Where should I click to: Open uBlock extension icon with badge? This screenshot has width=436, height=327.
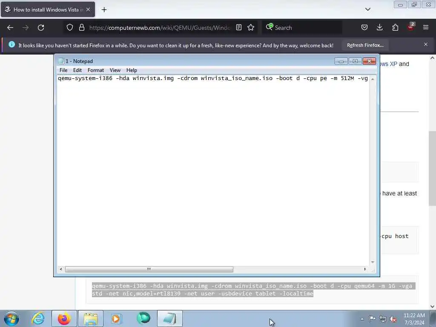pos(411,27)
